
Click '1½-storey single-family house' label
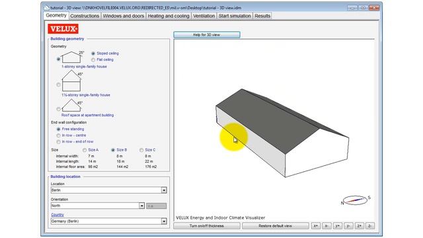[x=86, y=95]
